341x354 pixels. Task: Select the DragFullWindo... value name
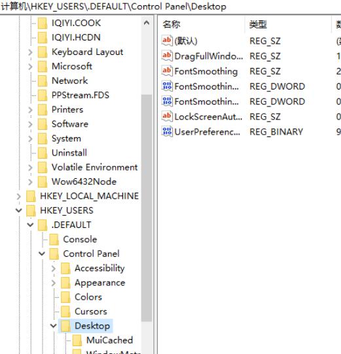coord(209,56)
